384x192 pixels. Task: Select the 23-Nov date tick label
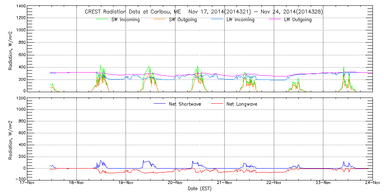click(x=323, y=183)
